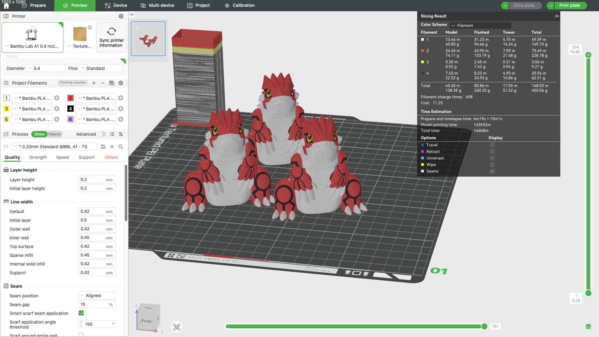Add a new project filament
Viewport: 599px width, 337px height.
[x=94, y=83]
